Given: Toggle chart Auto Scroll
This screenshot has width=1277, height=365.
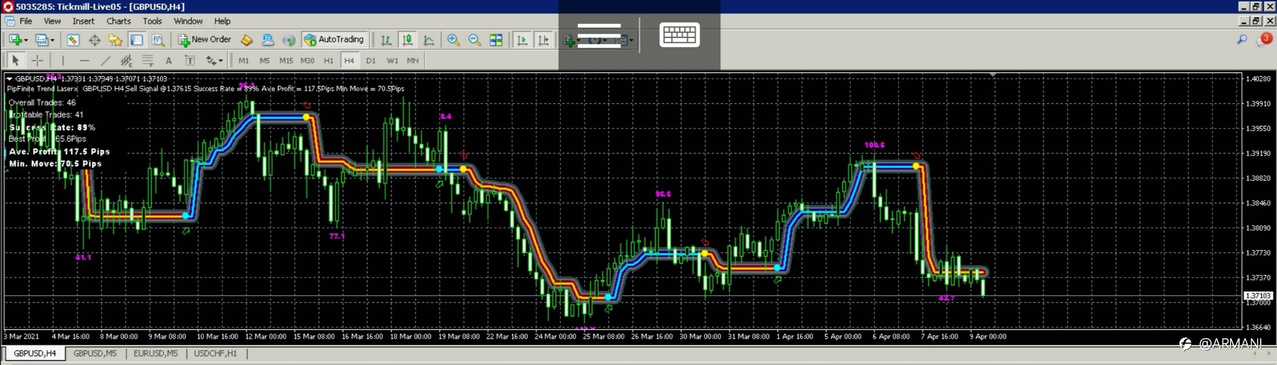Looking at the screenshot, I should point(522,40).
